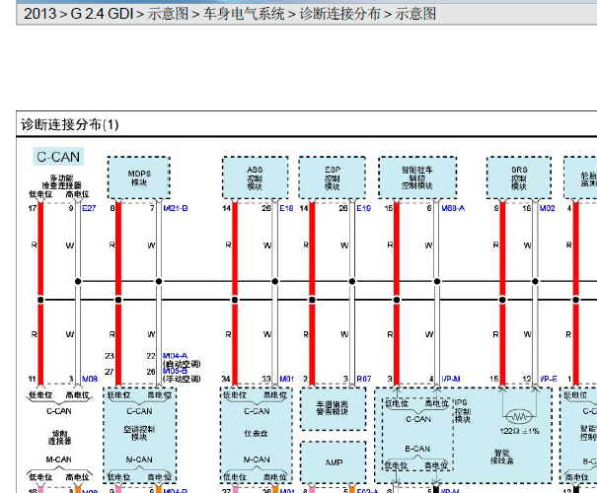Select the 车道偏离警告模块 box
Image resolution: width=597 pixels, height=493 pixels.
(x=334, y=408)
